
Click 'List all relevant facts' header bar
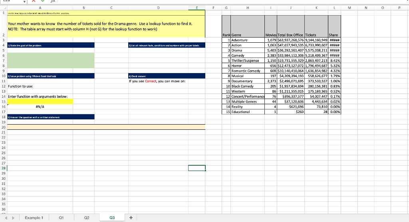[167, 45]
